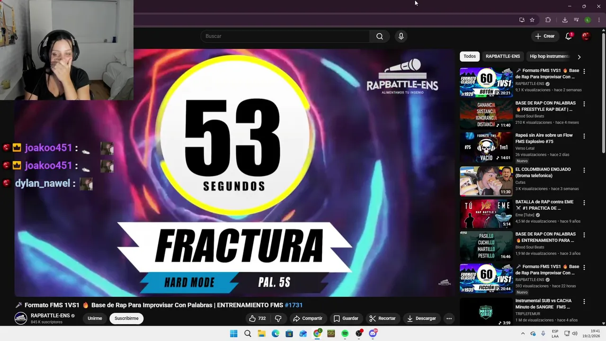
Task: Open options for Rapeá sin Aire video
Action: point(584,136)
